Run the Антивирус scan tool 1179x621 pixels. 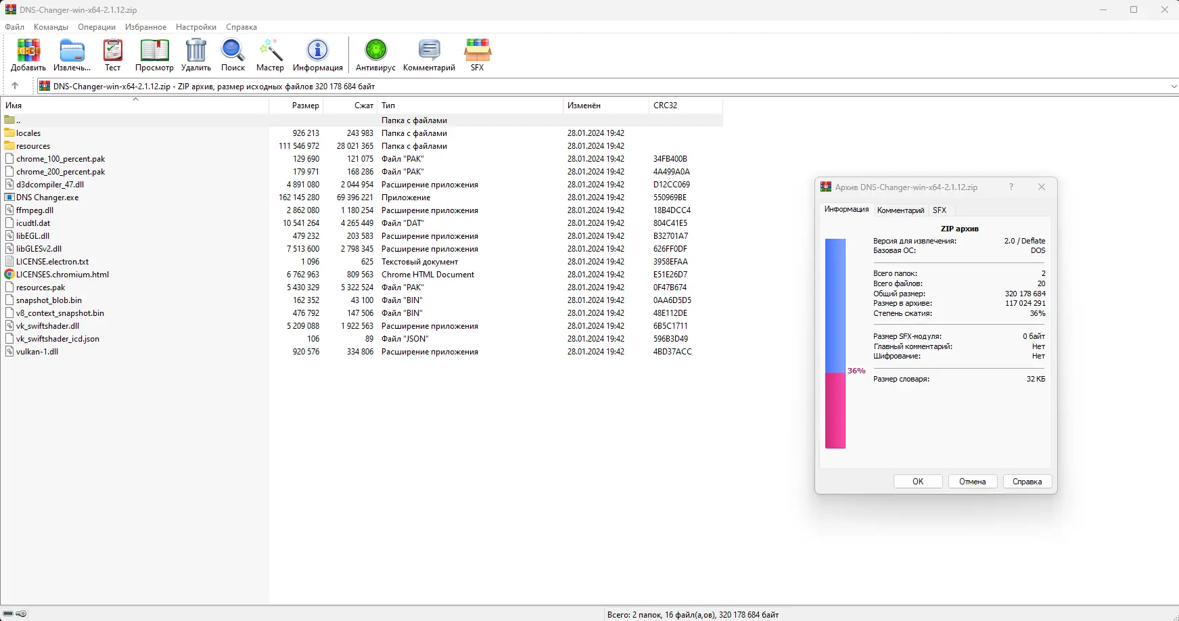point(375,51)
